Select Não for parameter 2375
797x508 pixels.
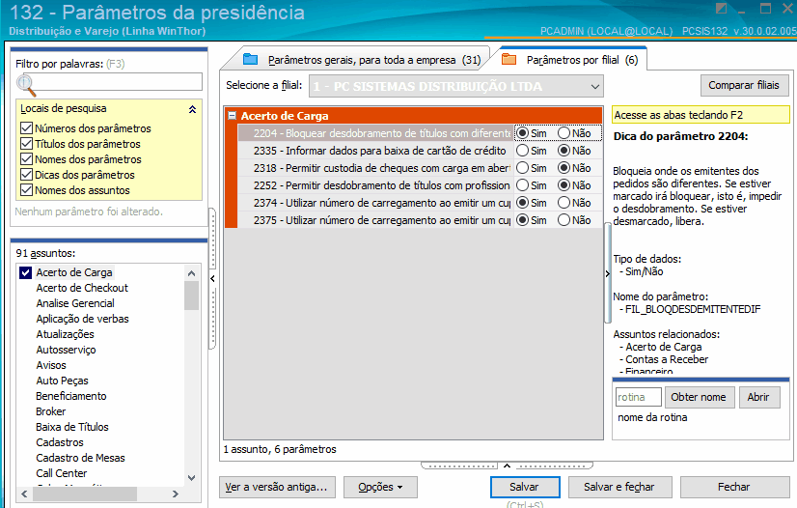point(563,220)
